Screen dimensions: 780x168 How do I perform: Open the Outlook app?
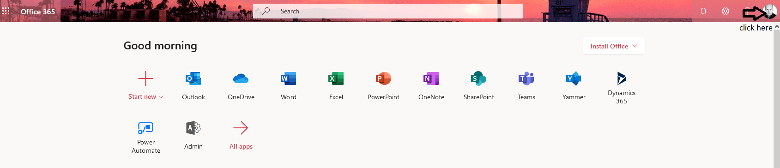[x=193, y=86]
